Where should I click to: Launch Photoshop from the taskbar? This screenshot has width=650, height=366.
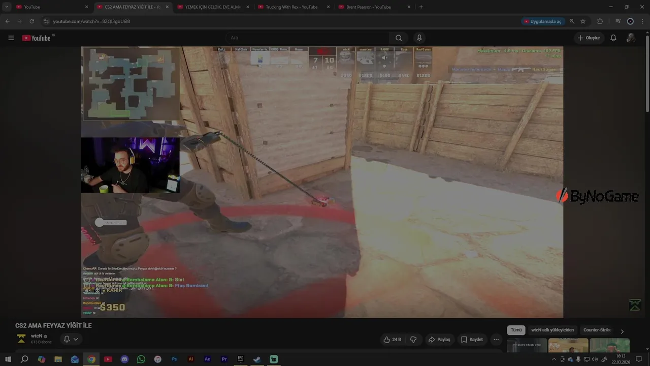pos(174,359)
